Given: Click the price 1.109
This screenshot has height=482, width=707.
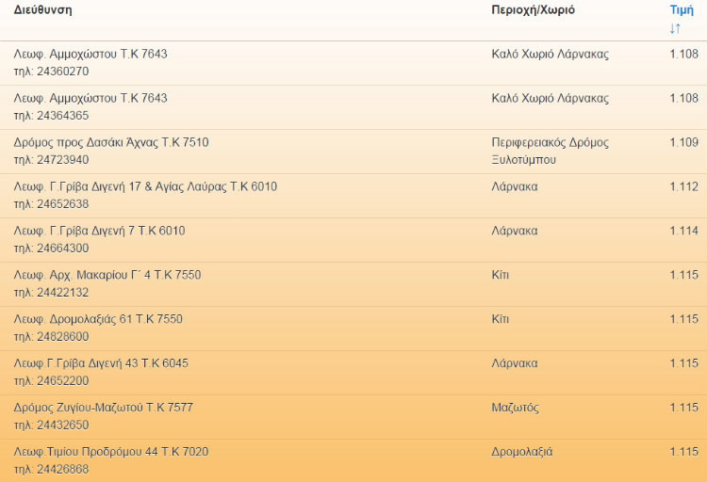Looking at the screenshot, I should pos(684,142).
